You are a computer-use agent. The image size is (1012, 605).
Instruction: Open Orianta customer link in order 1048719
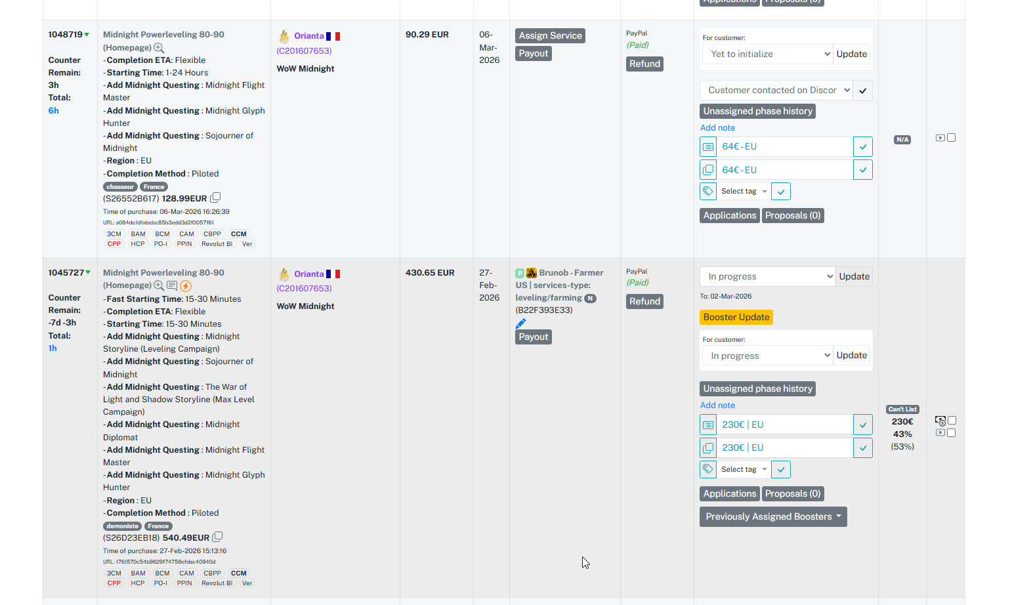pos(308,36)
